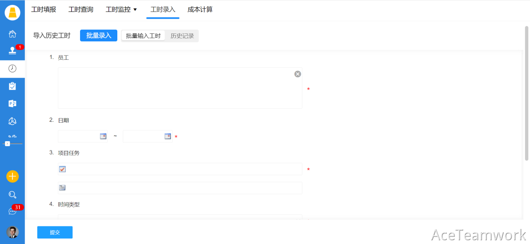Expand the collapsed sidebar handle
Viewport: 530px width, 244px height.
tap(7, 144)
